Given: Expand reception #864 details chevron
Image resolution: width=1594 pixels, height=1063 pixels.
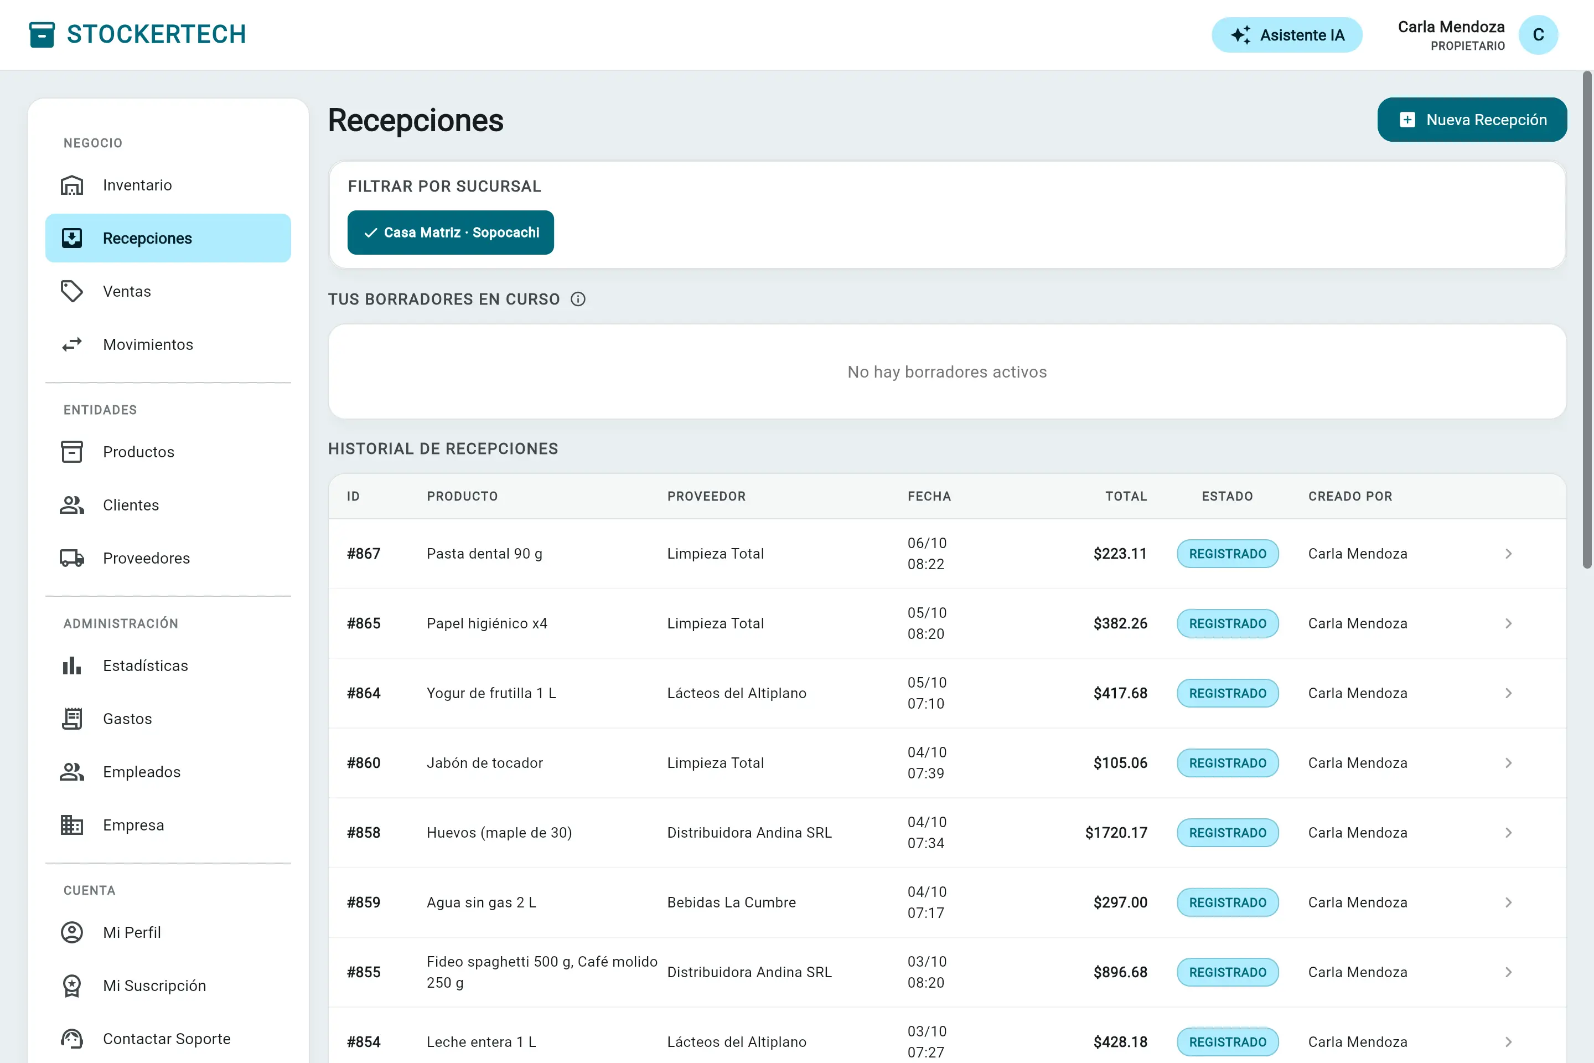Looking at the screenshot, I should tap(1508, 693).
